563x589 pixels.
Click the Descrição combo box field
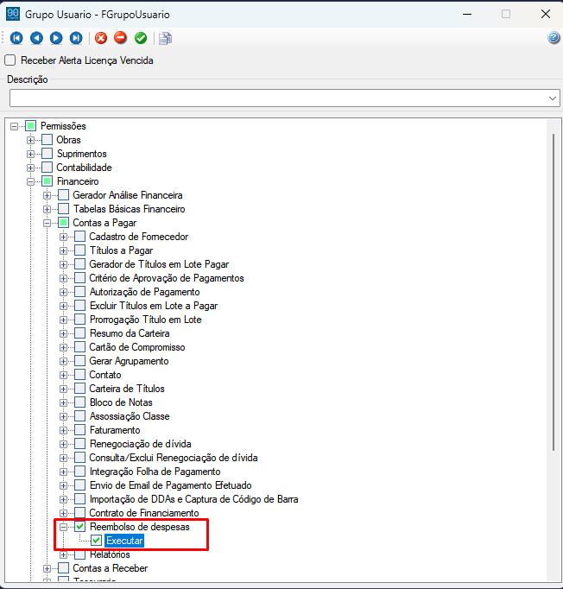[285, 98]
